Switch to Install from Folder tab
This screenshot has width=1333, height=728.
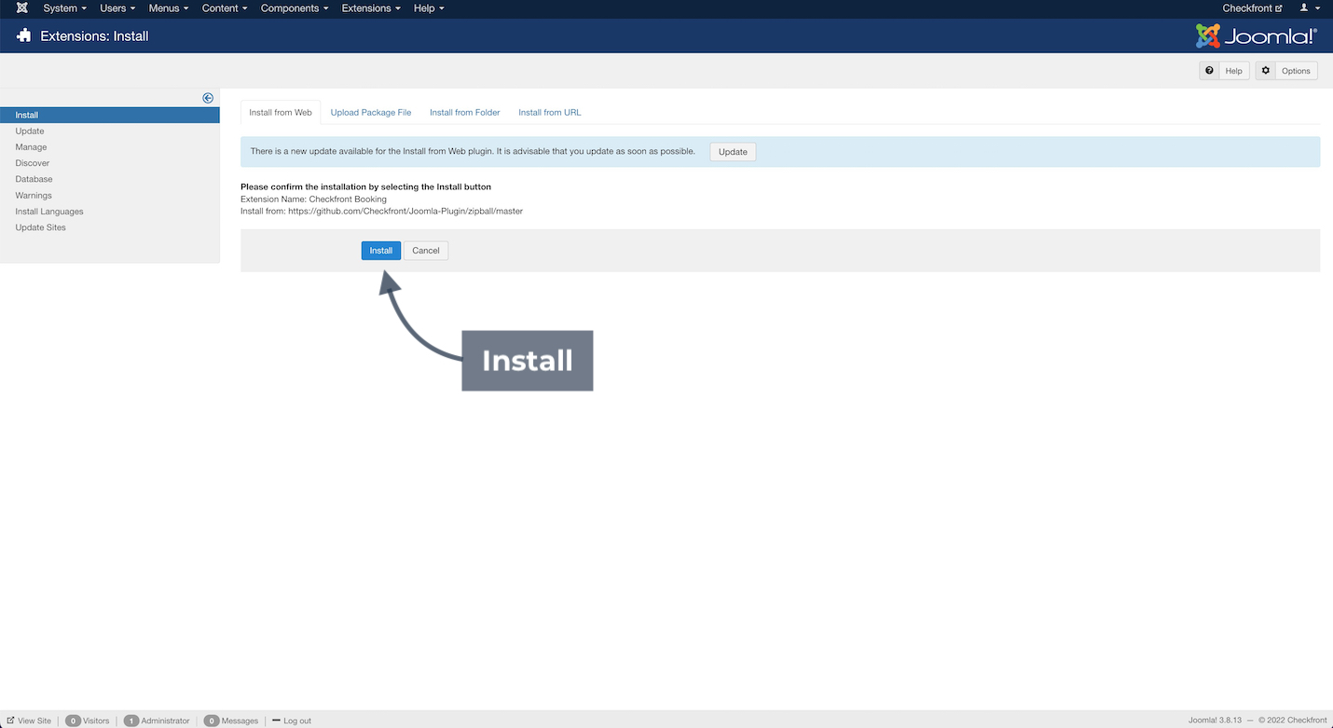pos(465,113)
